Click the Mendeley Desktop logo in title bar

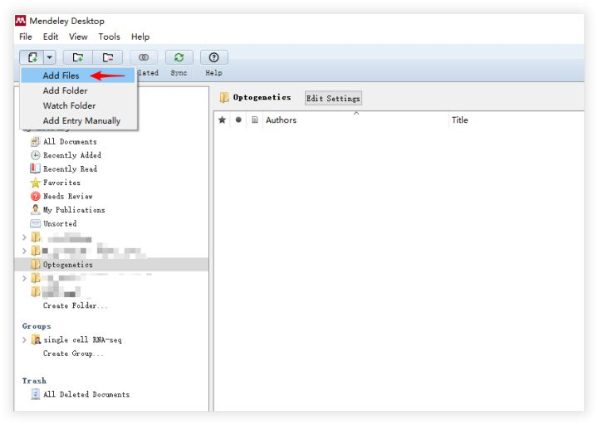(x=20, y=21)
